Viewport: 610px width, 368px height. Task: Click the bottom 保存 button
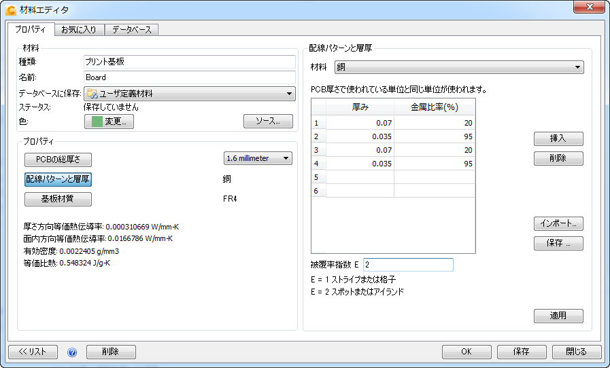point(522,352)
